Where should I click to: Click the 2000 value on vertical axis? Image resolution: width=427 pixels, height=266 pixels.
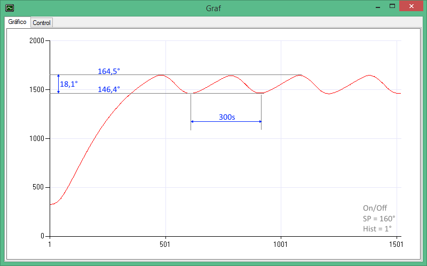(37, 41)
